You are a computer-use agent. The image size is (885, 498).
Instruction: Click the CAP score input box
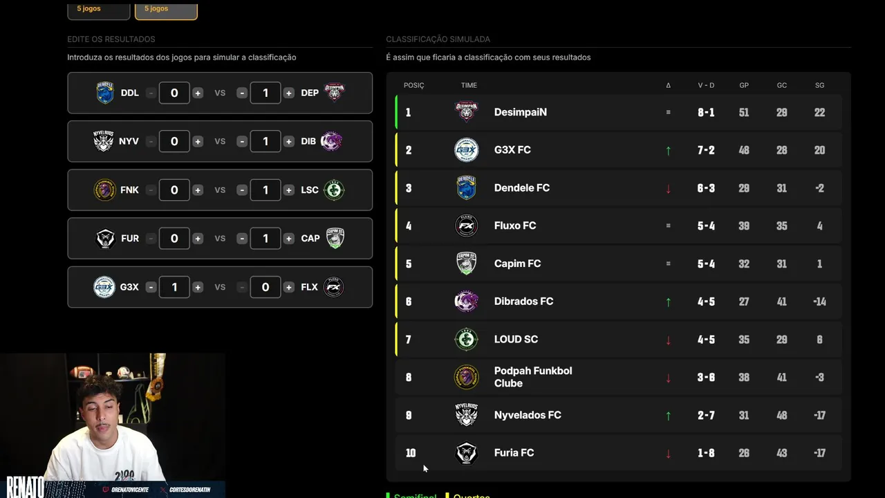click(265, 239)
